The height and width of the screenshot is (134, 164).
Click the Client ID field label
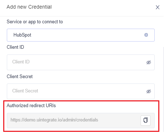click(15, 47)
